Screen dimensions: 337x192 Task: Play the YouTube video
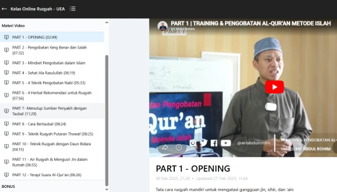(x=274, y=87)
